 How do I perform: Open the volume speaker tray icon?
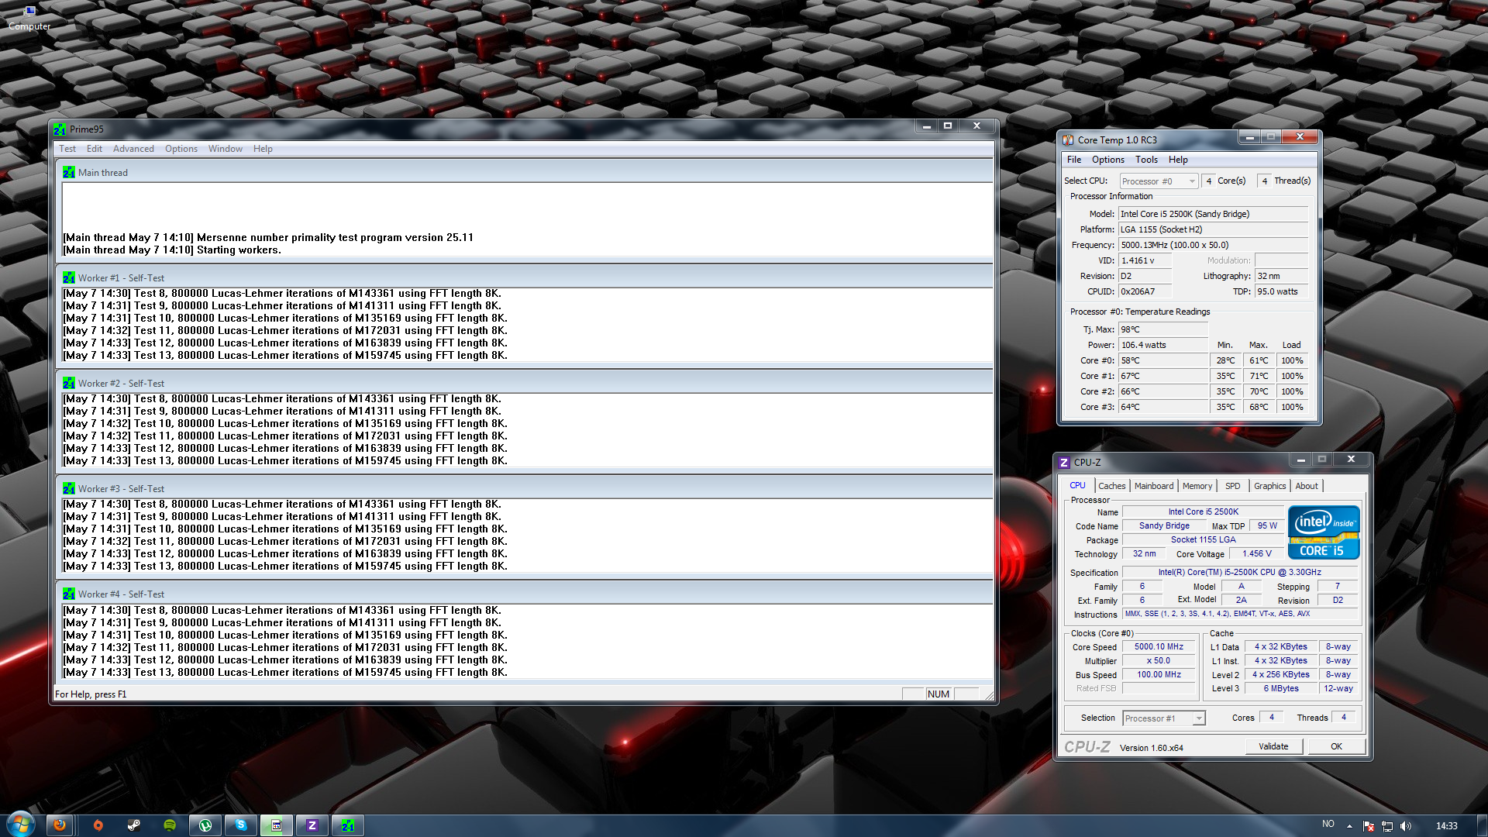(1405, 826)
